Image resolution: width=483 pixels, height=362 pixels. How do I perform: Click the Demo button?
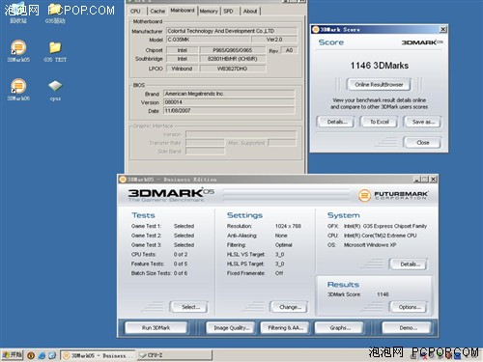(x=408, y=328)
